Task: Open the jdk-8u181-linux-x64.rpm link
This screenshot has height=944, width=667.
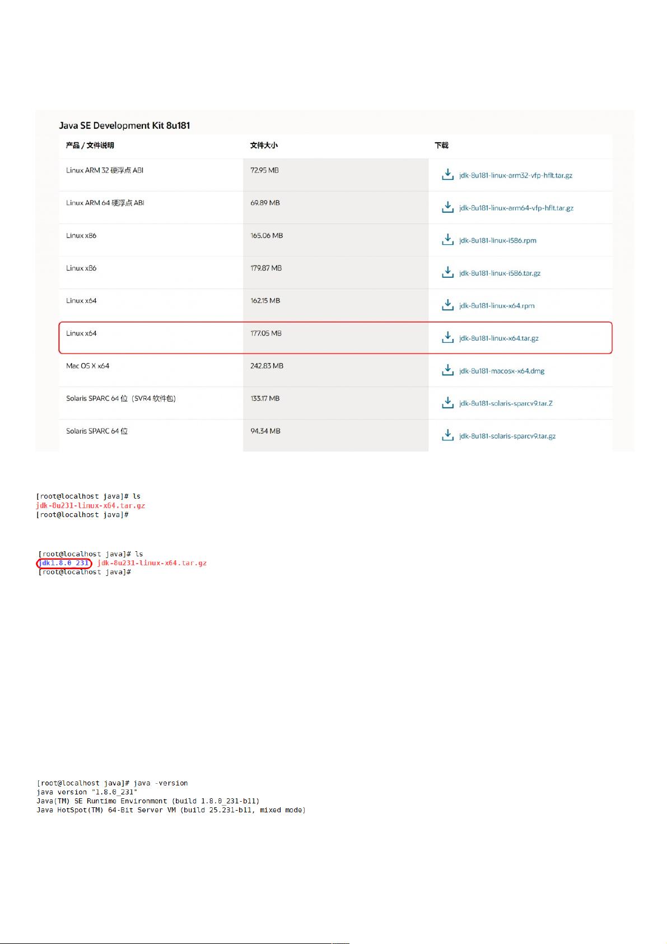Action: coord(497,305)
